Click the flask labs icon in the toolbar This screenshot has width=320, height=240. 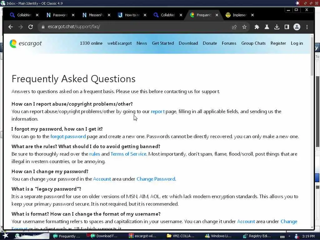[267, 27]
